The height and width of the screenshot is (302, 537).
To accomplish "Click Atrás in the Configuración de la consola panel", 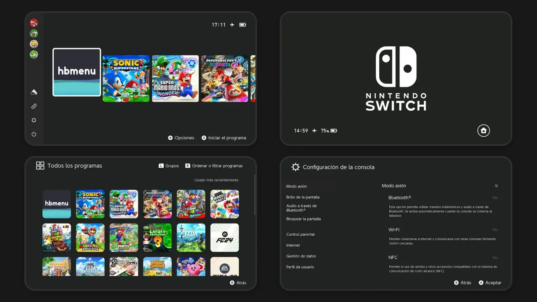I will 463,283.
